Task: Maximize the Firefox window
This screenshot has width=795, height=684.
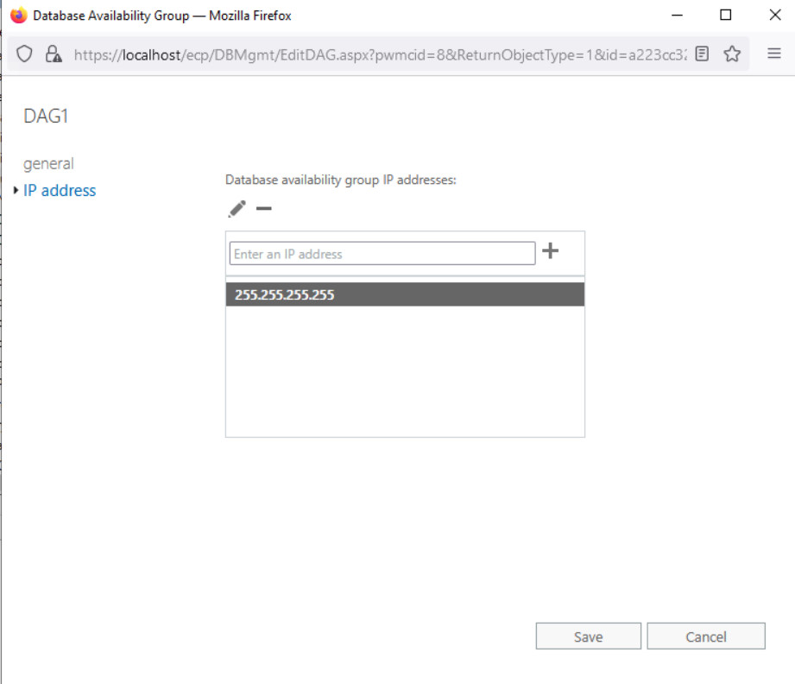Action: click(x=726, y=16)
